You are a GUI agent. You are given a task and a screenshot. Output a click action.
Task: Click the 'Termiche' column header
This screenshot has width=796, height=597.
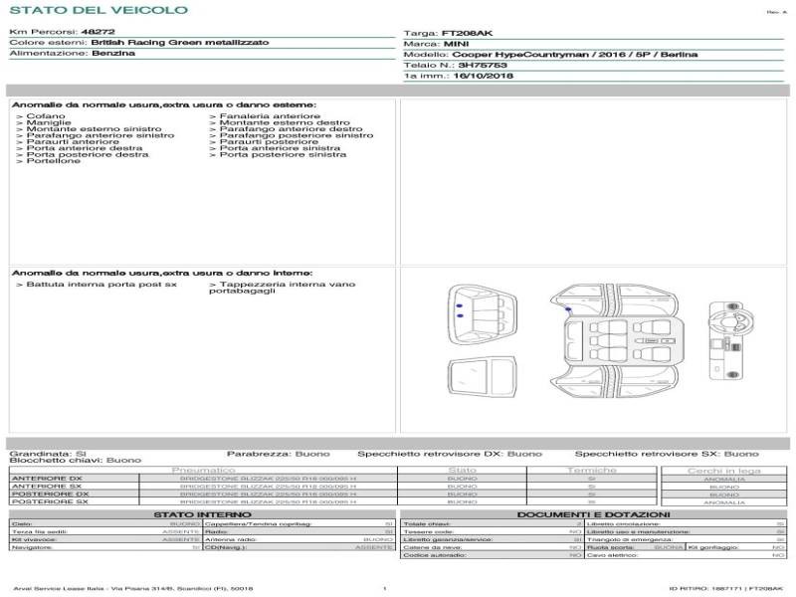pos(592,471)
